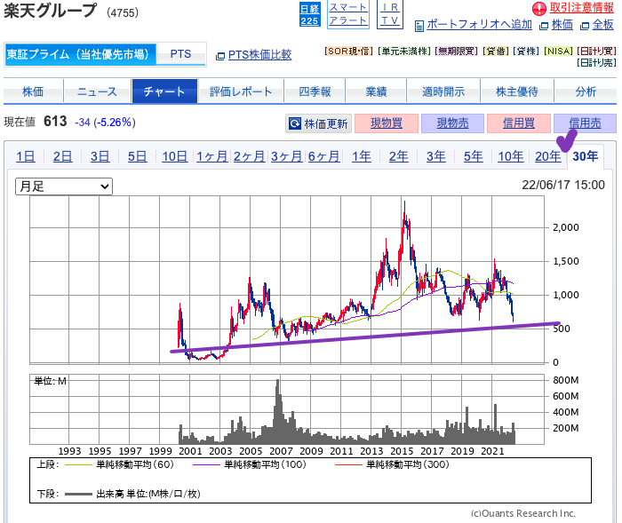Select the 3年 chart period
Screen dimensions: 622x523
436,156
